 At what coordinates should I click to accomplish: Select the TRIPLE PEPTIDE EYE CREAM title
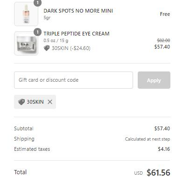point(77,34)
